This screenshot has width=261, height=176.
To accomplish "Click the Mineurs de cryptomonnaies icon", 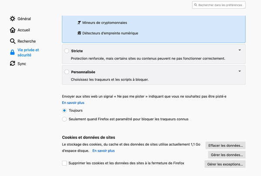I will [x=79, y=23].
